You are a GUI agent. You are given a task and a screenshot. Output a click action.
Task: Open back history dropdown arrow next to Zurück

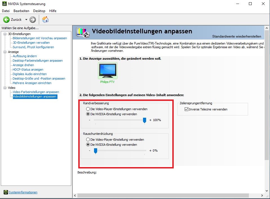coord(26,20)
